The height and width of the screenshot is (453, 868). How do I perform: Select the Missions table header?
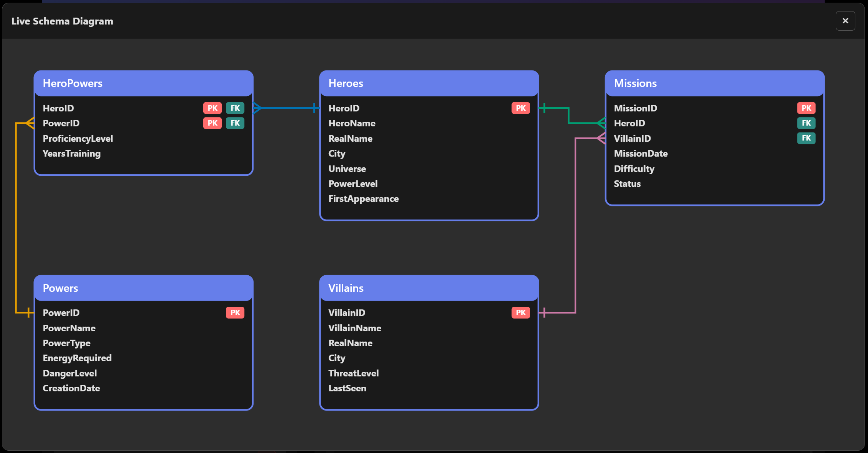click(715, 83)
